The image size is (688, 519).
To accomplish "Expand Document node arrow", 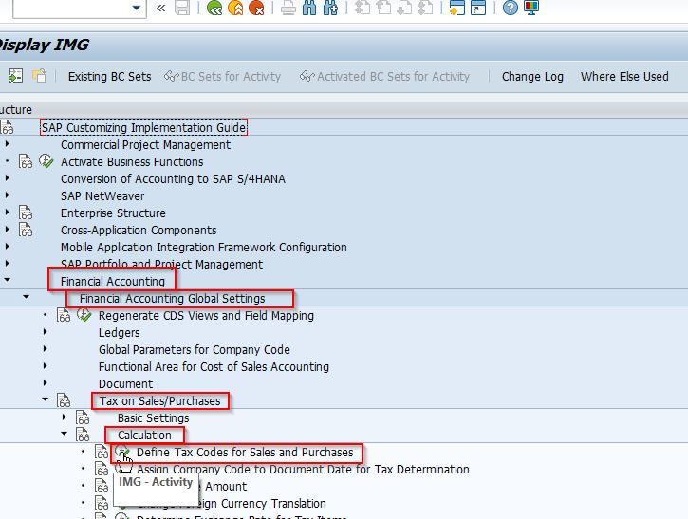I will 46,383.
